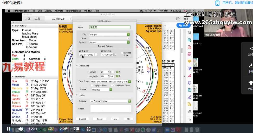Mute the video player volume
This screenshot has width=253, height=133.
point(21,129)
